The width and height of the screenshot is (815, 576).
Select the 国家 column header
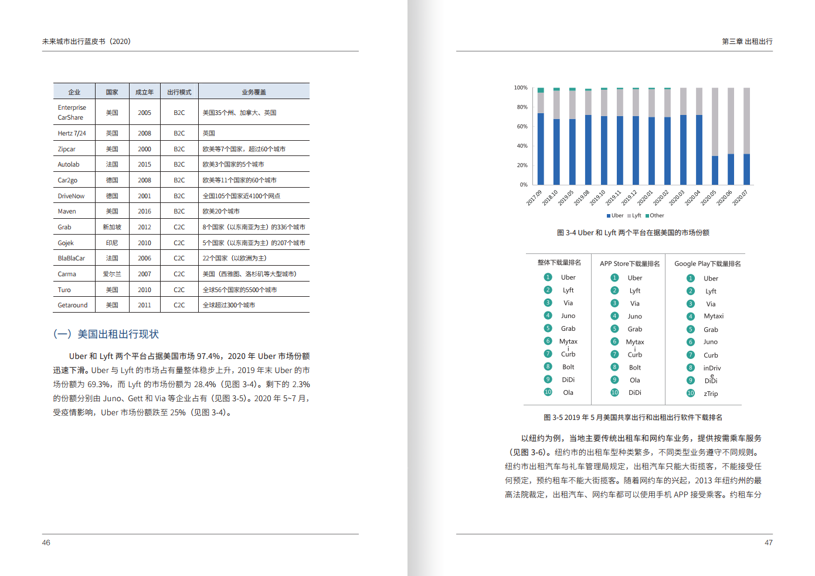click(112, 92)
